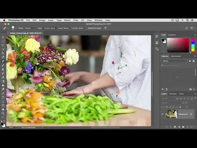Select the Rectangular Marquee tool
197x148 pixels.
3,41
